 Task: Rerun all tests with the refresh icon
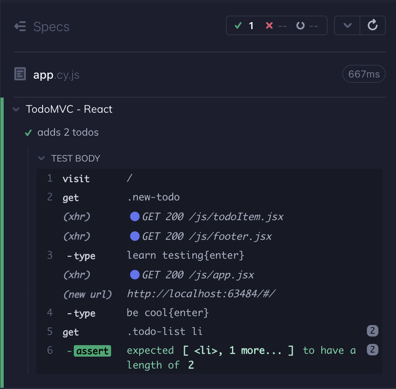(372, 25)
